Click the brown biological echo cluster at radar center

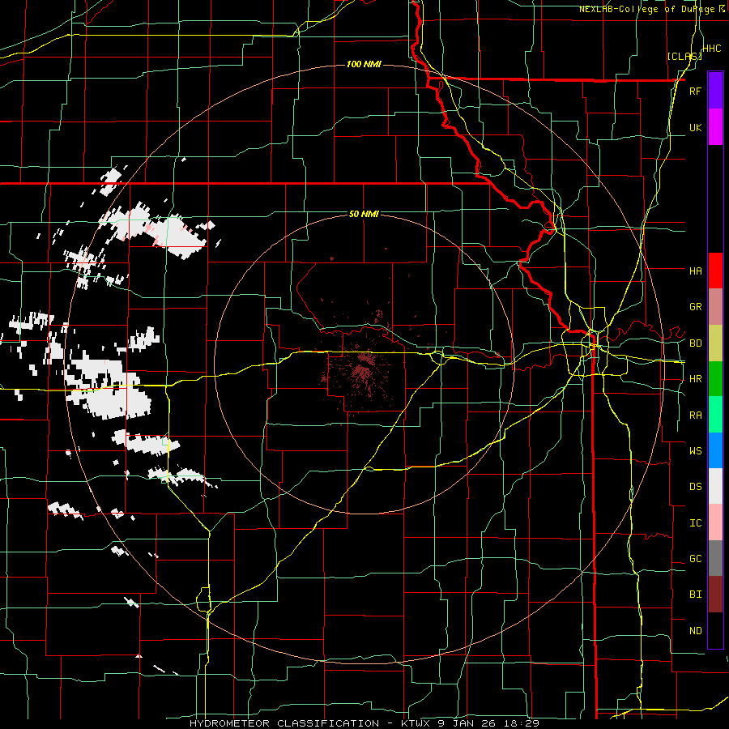(x=363, y=370)
